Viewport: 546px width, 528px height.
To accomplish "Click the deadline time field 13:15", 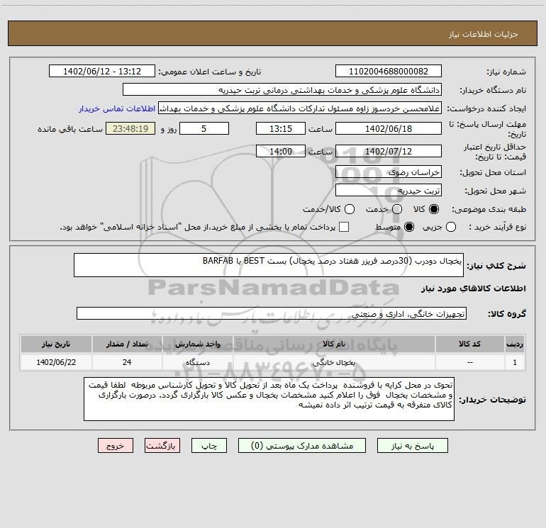I will [281, 128].
